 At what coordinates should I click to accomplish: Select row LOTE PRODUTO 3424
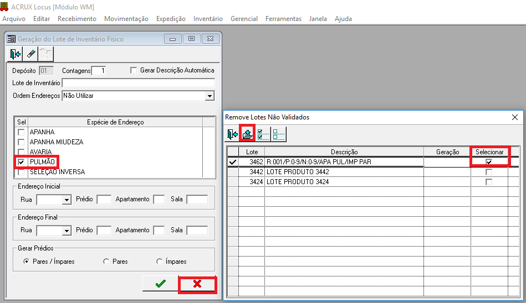coord(344,182)
